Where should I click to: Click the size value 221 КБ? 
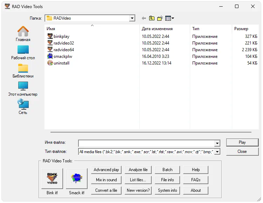coord(251,43)
